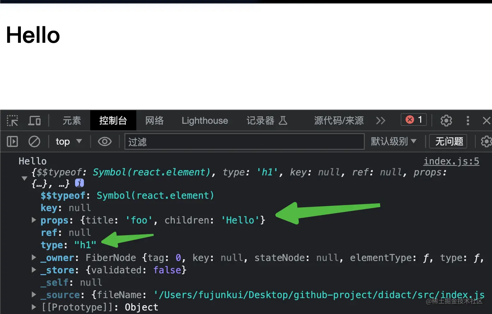492x314 pixels.
Task: Expand the _owner FiberNode property
Action: coord(34,257)
